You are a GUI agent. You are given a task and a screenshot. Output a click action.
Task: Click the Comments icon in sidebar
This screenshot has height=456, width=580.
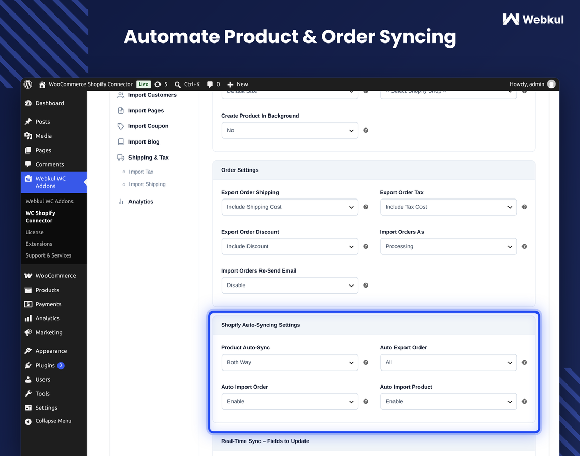[x=28, y=164]
